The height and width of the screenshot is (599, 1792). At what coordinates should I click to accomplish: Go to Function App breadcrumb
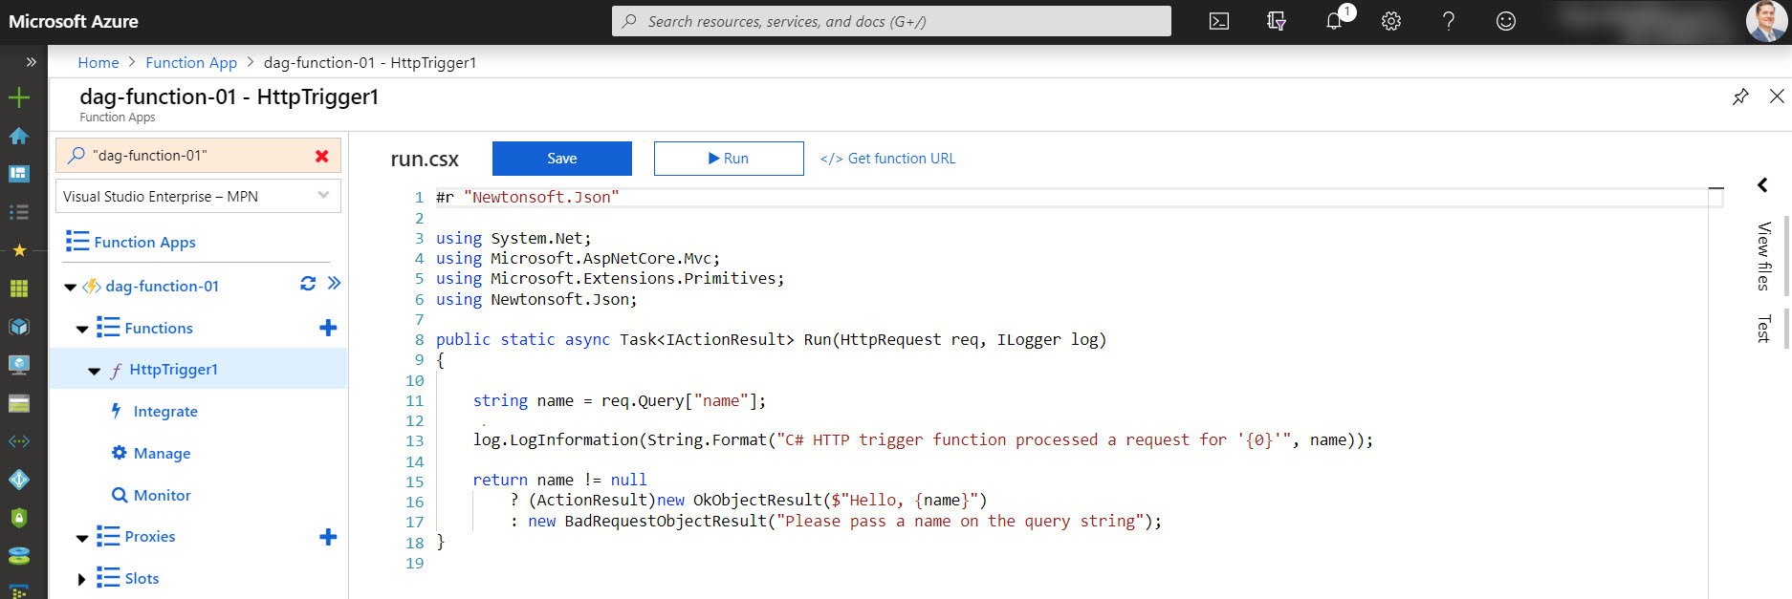tap(191, 62)
